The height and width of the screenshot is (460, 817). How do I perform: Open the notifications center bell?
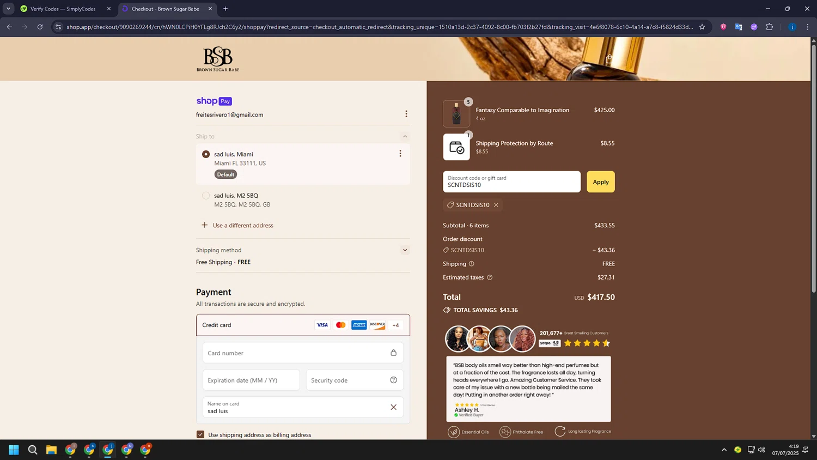(x=805, y=450)
